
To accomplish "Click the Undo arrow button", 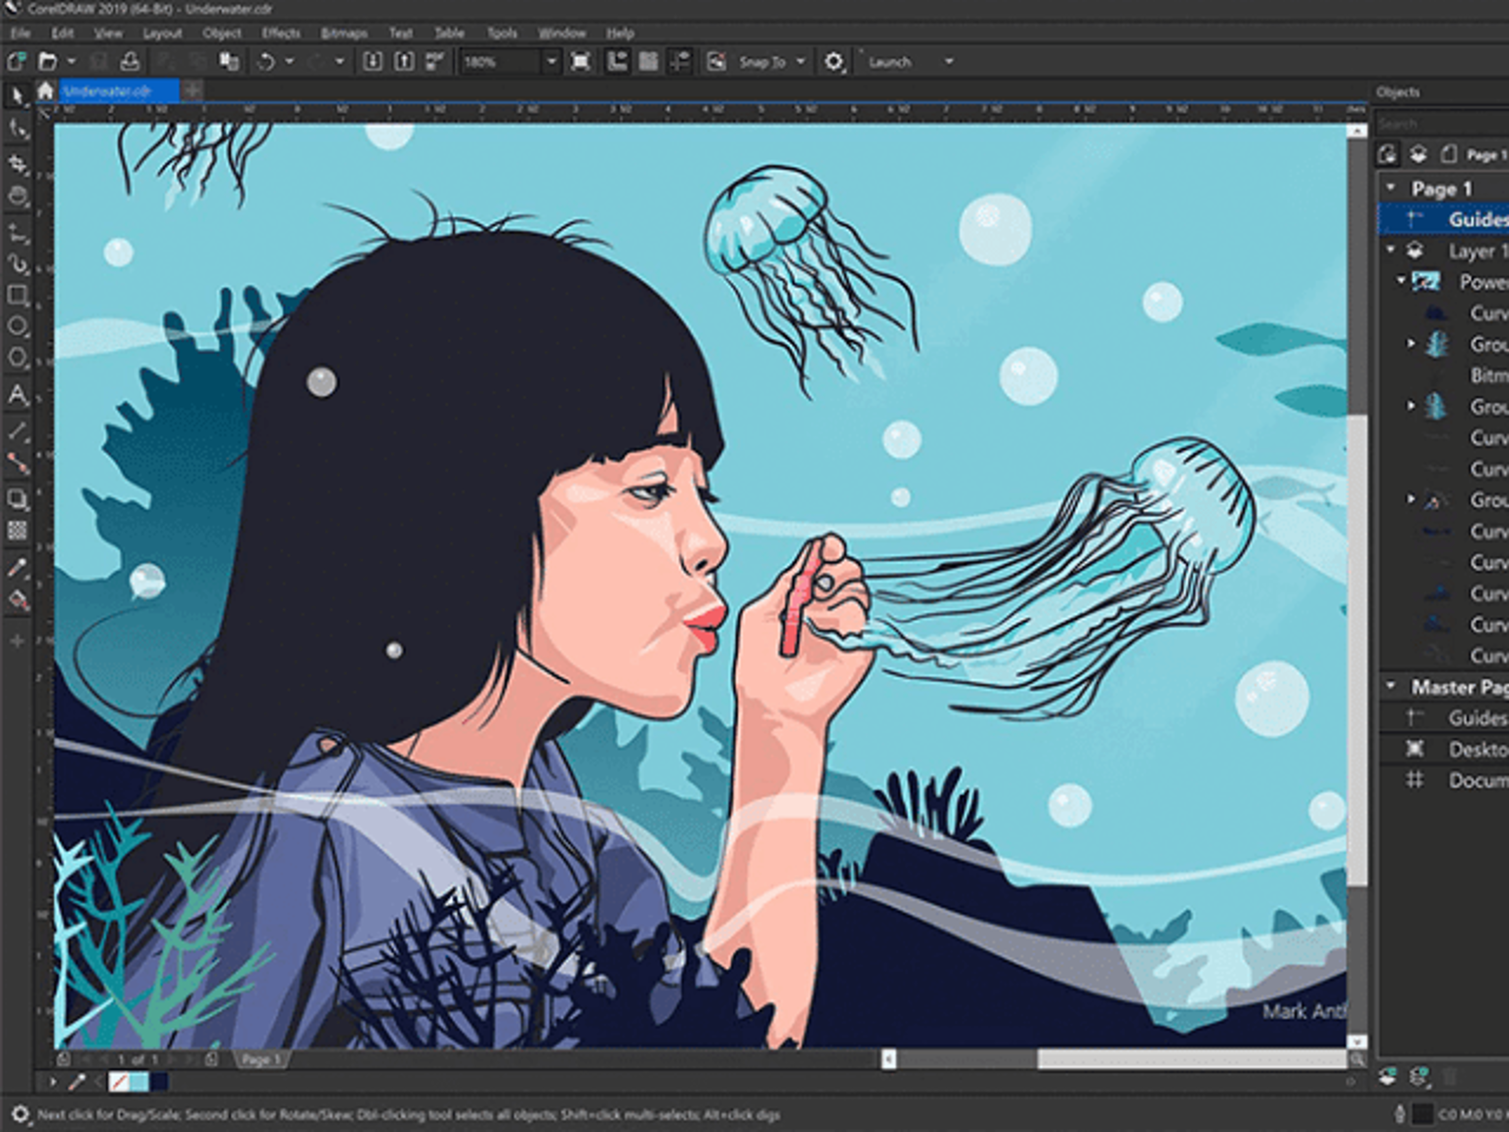I will (x=265, y=62).
